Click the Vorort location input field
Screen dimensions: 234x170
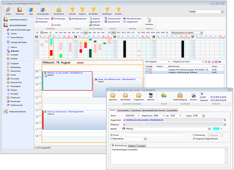154,135
